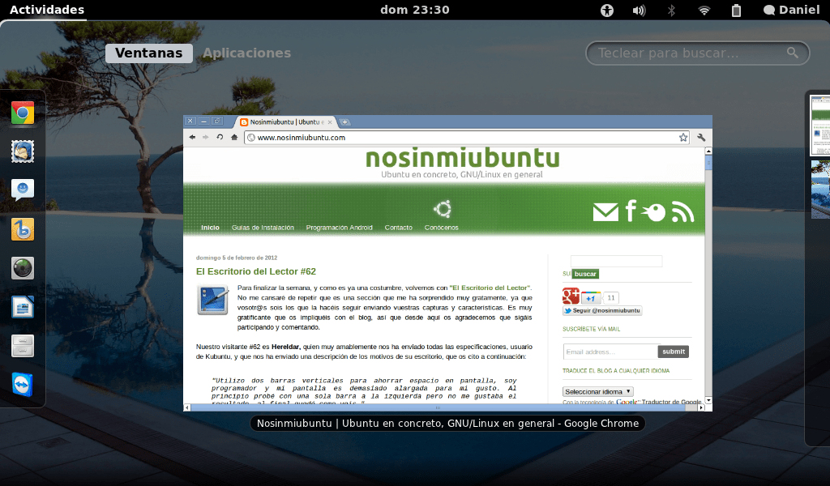Reload the nosinmiubuntu page
This screenshot has width=830, height=486.
(x=220, y=138)
